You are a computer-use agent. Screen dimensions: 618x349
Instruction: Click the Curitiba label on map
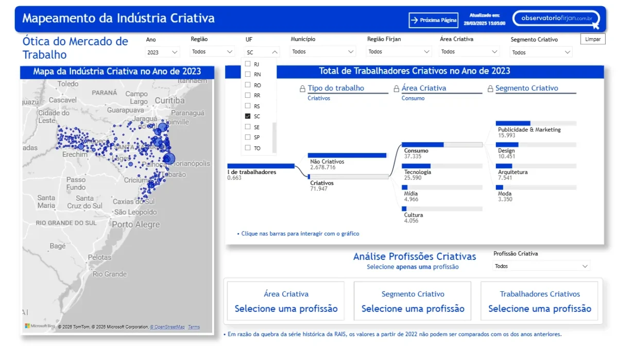click(169, 100)
